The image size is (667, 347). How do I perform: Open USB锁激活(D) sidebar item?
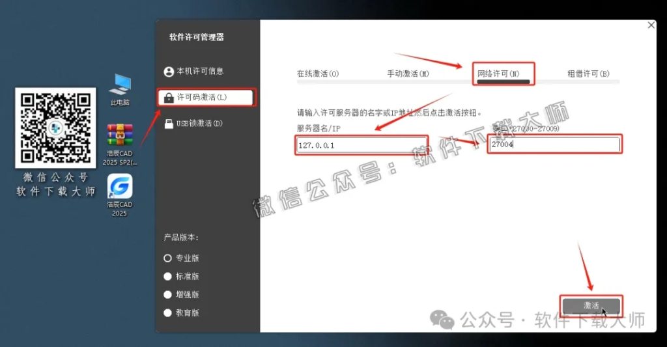click(193, 123)
